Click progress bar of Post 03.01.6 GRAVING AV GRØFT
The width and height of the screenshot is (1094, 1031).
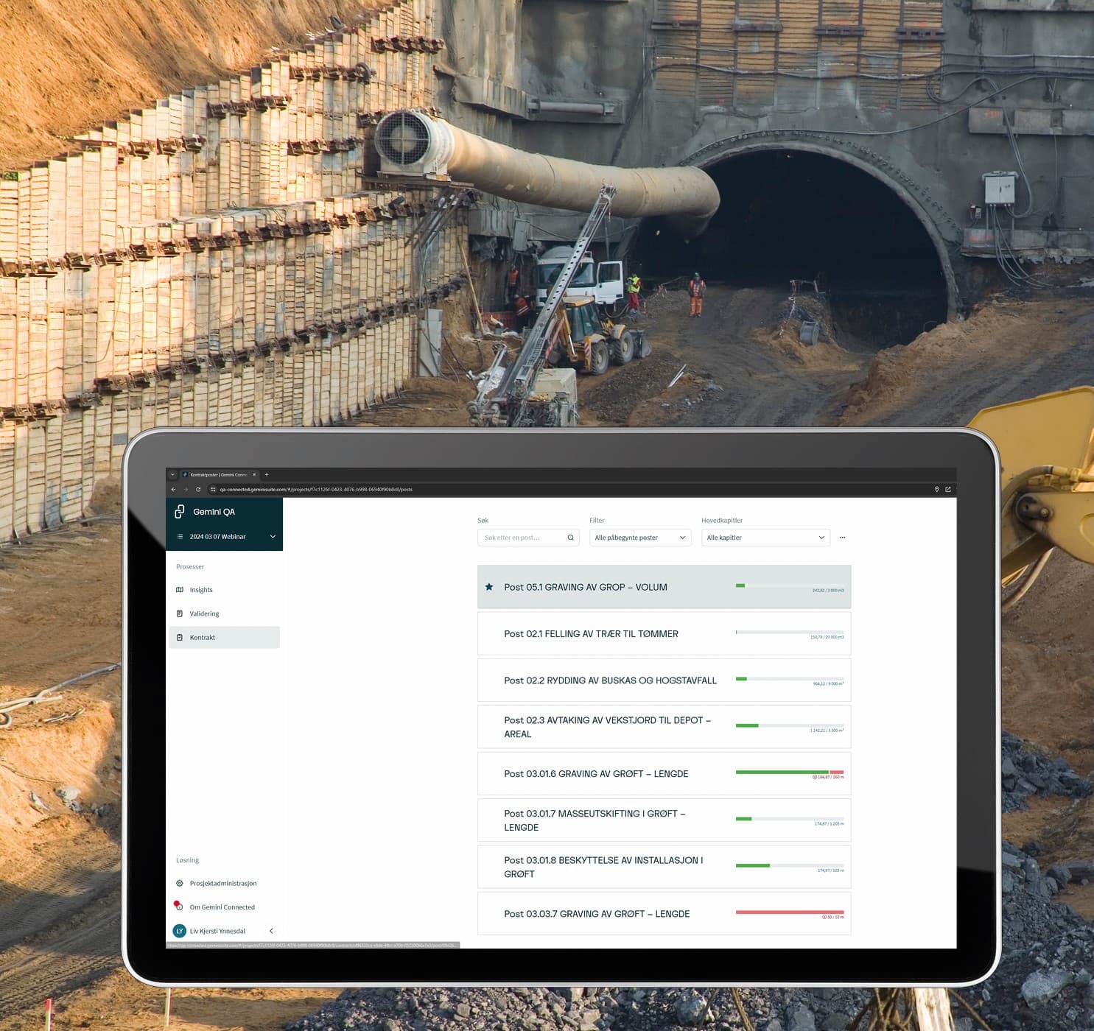[x=789, y=773]
